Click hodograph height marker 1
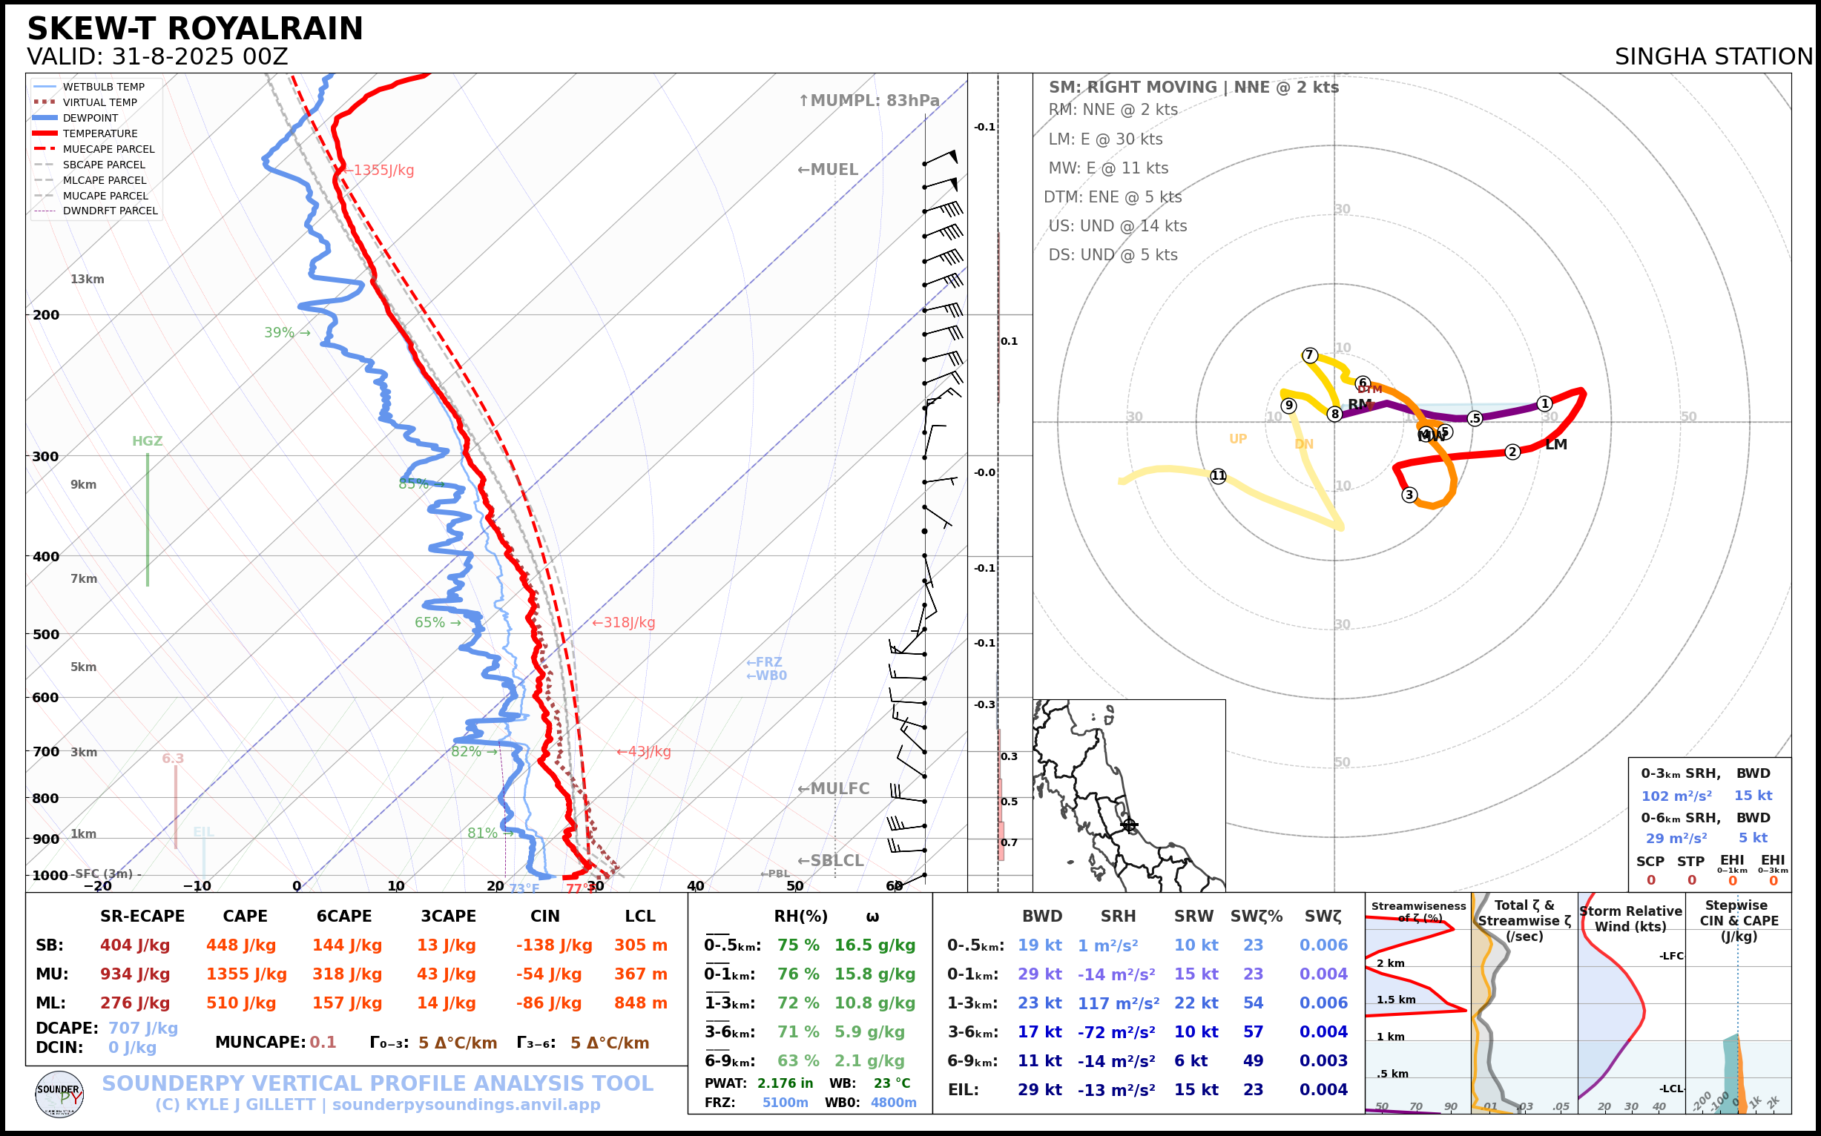 pyautogui.click(x=1544, y=404)
